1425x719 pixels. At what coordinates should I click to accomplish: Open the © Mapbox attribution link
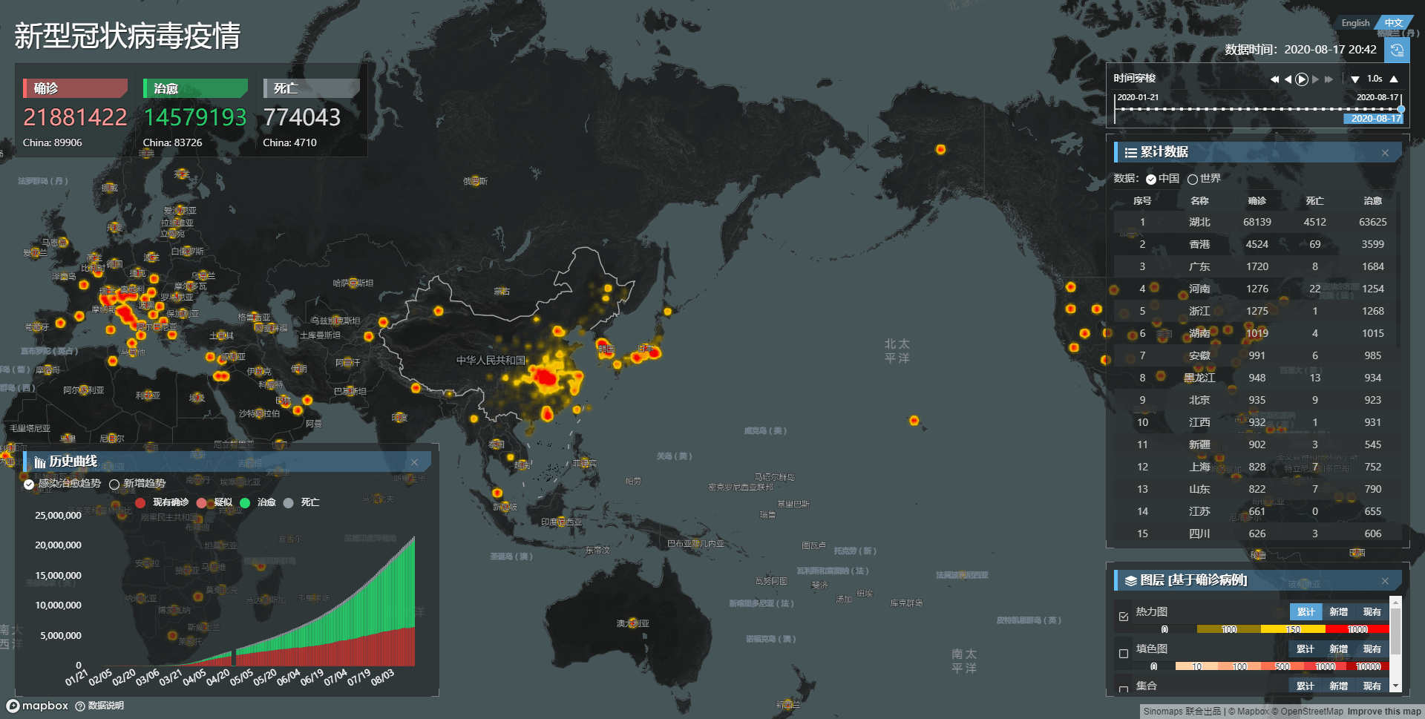click(x=1248, y=712)
